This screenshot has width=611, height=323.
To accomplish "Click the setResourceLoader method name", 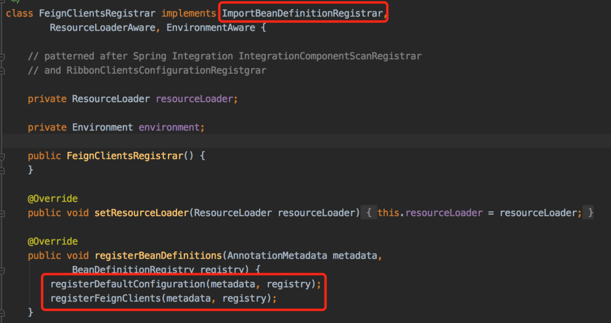I will (141, 213).
